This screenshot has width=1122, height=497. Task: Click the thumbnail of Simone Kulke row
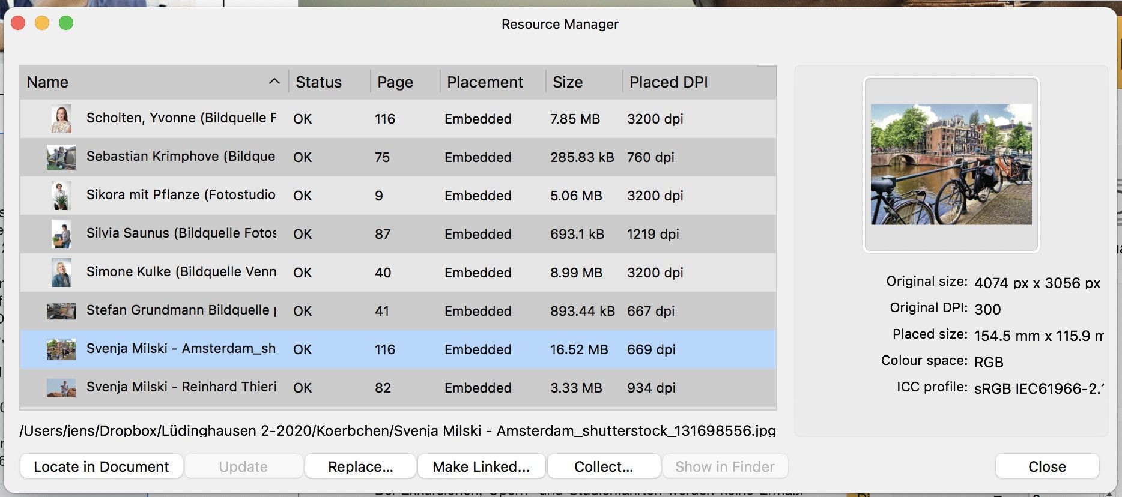[x=61, y=273]
